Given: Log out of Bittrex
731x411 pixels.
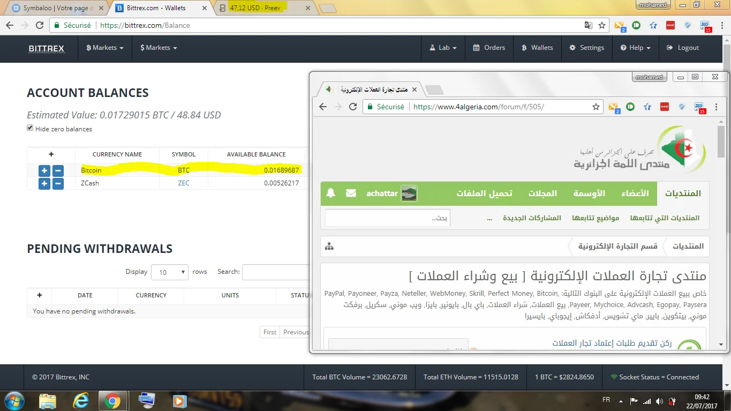Looking at the screenshot, I should click(x=683, y=48).
